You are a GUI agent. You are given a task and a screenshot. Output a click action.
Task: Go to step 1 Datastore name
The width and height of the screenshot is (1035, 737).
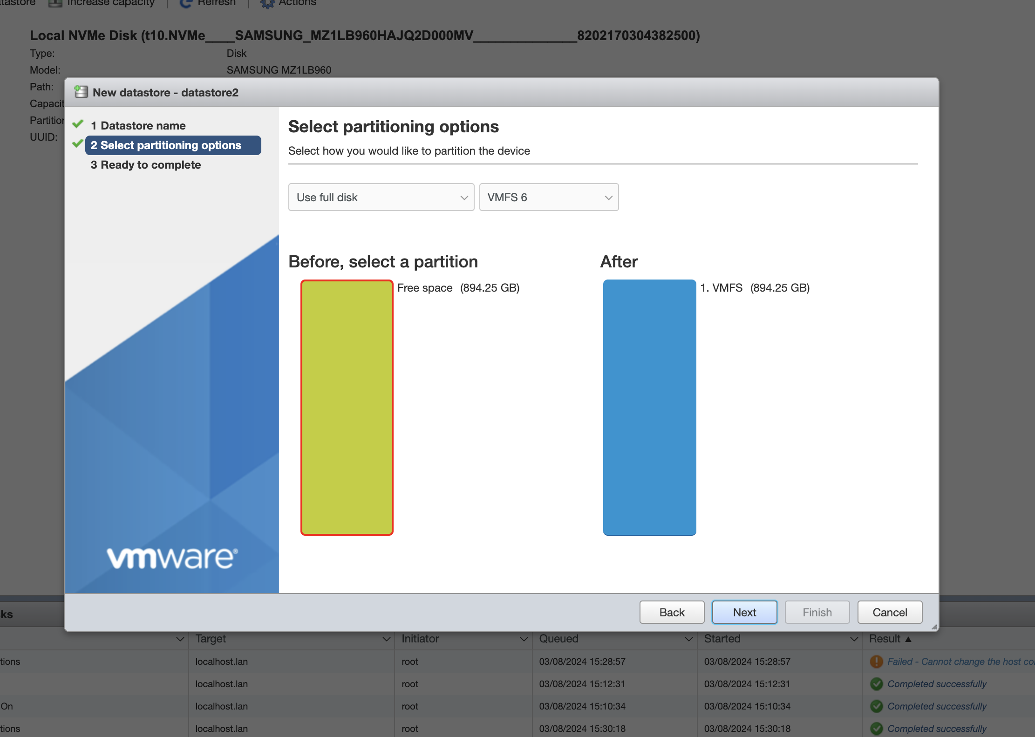143,126
